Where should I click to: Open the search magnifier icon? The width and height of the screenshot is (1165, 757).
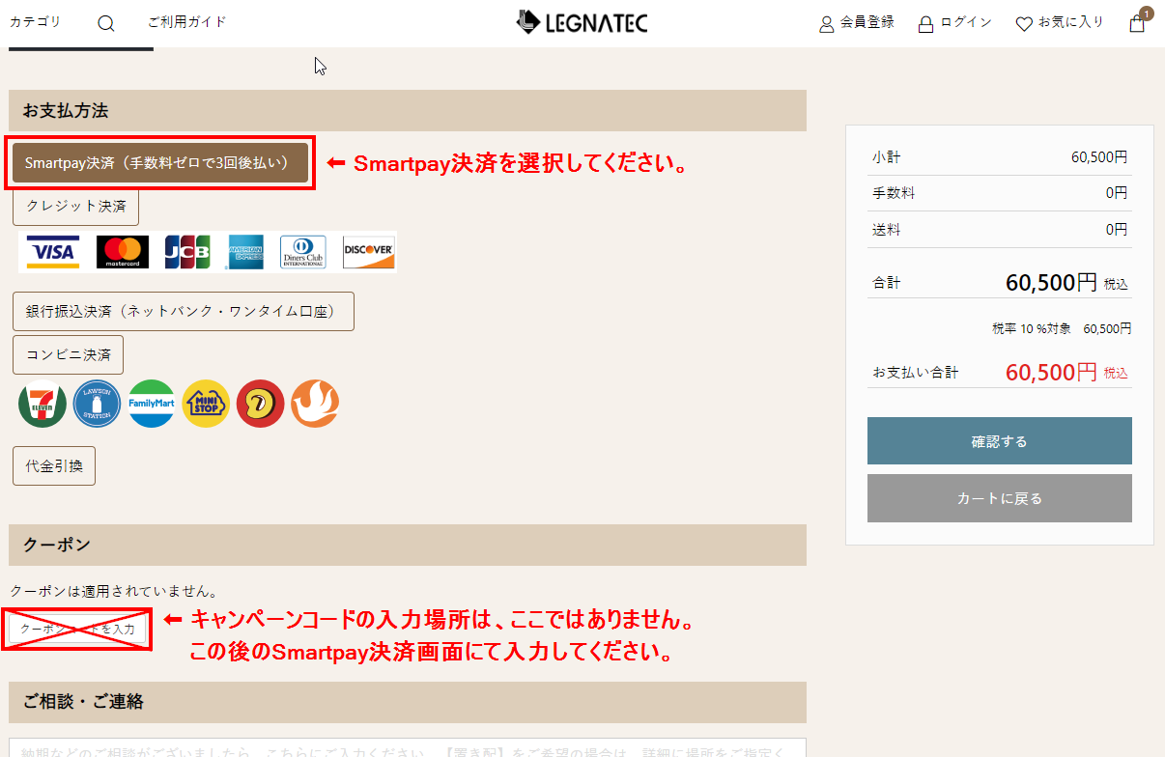point(106,23)
